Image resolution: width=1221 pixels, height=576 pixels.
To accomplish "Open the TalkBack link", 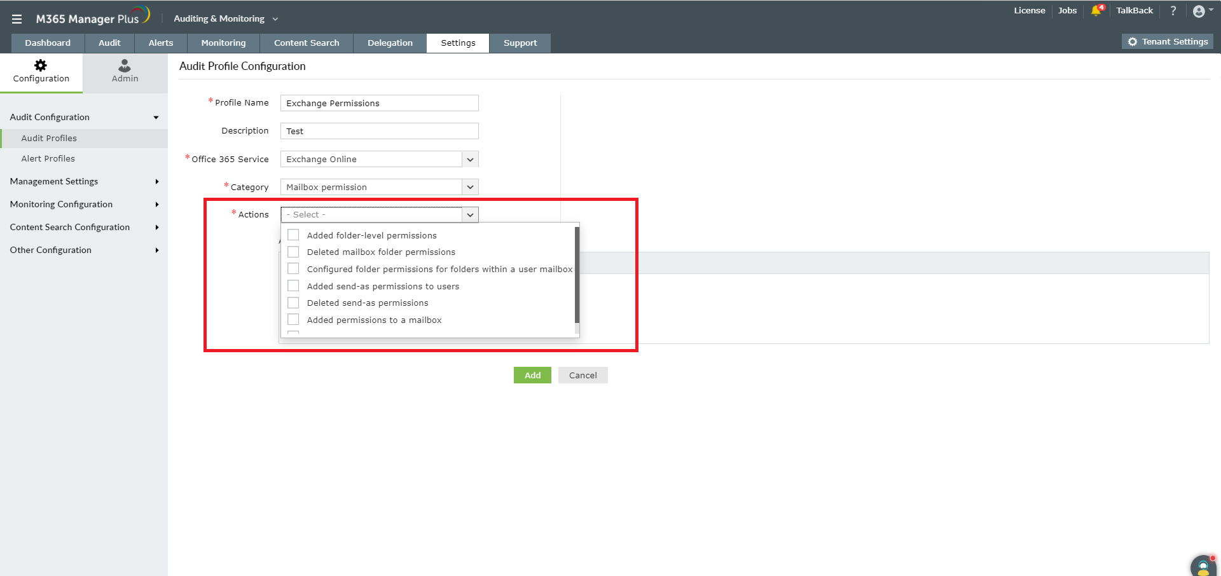I will [1135, 10].
